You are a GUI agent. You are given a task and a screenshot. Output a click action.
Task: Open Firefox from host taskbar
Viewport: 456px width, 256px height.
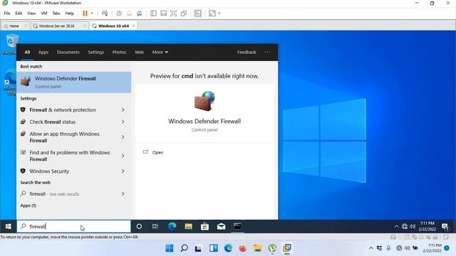(243, 248)
